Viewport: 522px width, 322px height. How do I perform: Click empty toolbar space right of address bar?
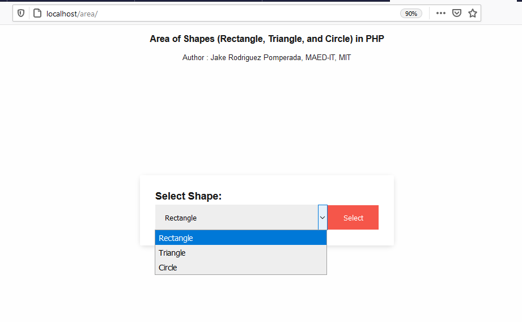501,14
